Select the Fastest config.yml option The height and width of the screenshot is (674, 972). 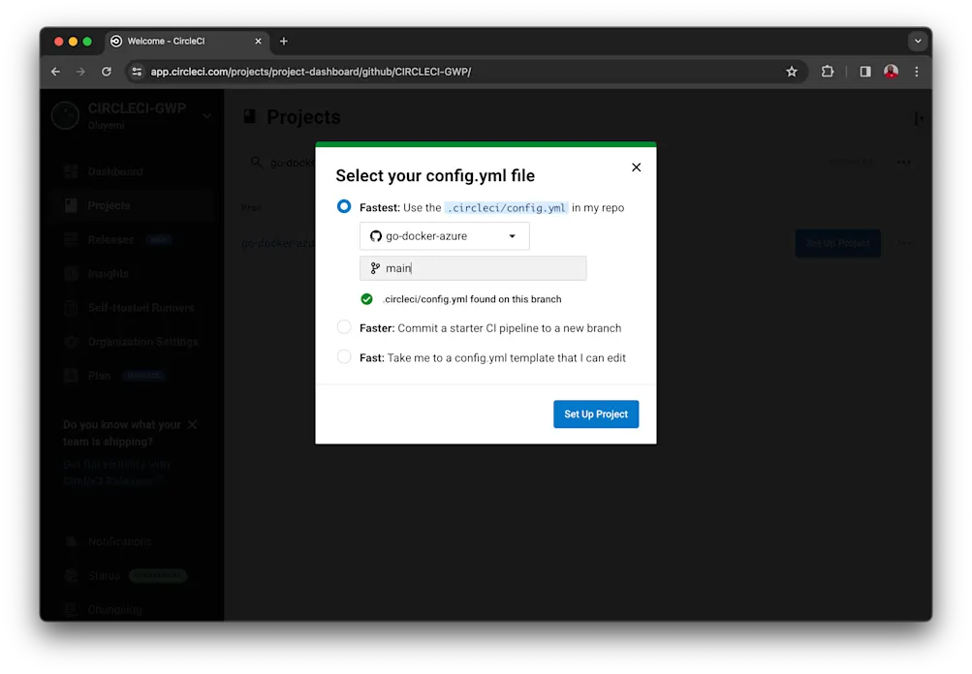(x=344, y=206)
